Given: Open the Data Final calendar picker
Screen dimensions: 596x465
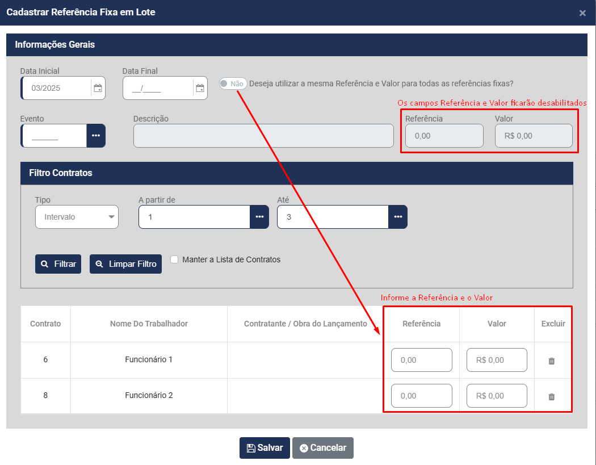Looking at the screenshot, I should (x=200, y=88).
